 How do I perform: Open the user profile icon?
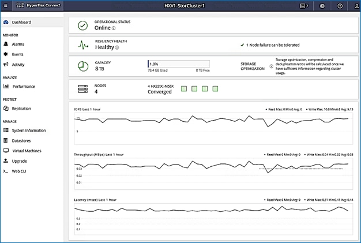pyautogui.click(x=357, y=6)
